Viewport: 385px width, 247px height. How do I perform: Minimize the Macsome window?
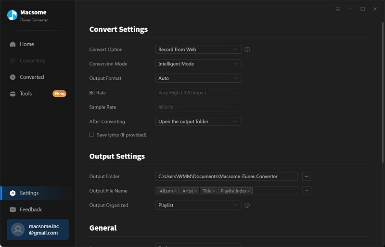coord(350,9)
